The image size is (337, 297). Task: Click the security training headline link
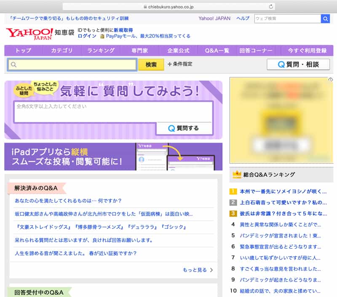pyautogui.click(x=69, y=19)
